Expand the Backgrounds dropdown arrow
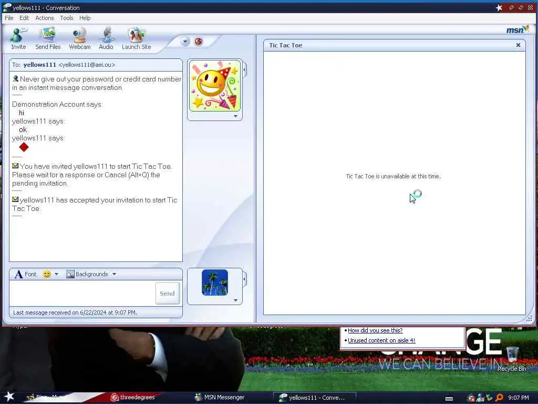The image size is (538, 404). coord(114,274)
